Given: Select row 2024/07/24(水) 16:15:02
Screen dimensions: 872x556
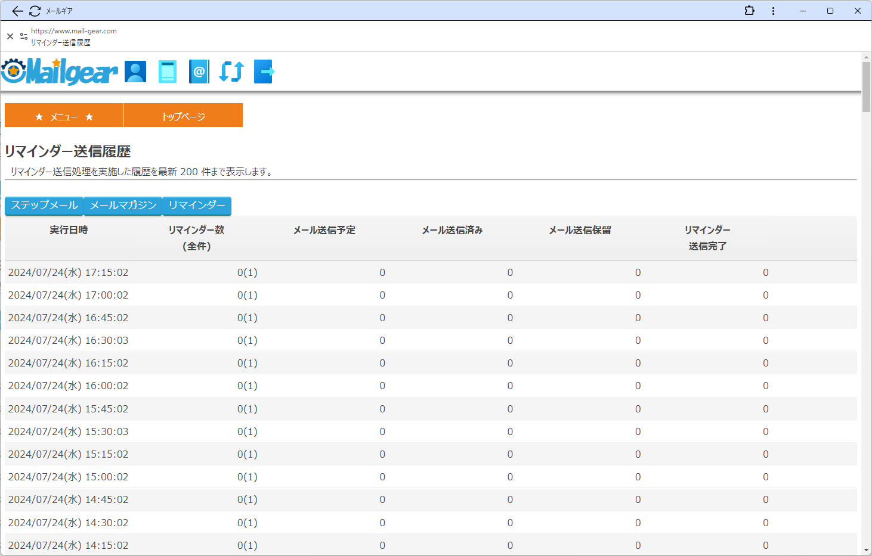Looking at the screenshot, I should point(431,363).
